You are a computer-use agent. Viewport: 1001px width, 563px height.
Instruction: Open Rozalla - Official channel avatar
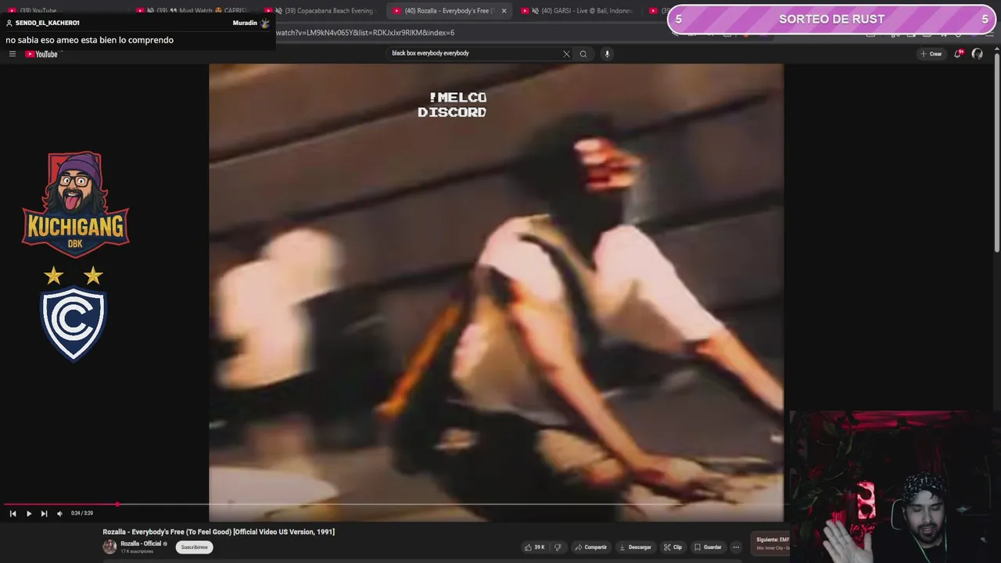pyautogui.click(x=109, y=547)
